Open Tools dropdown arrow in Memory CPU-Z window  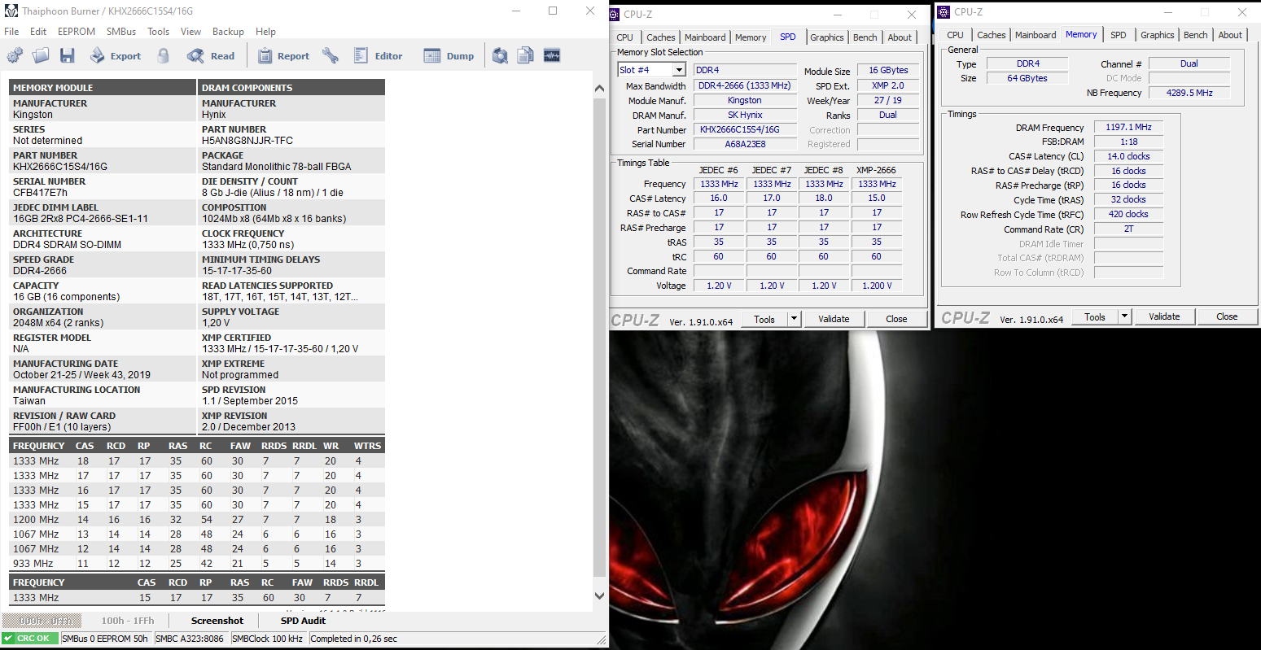[x=1124, y=316]
